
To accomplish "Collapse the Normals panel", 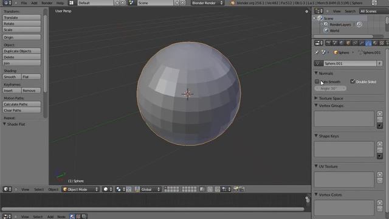I will tap(316, 73).
